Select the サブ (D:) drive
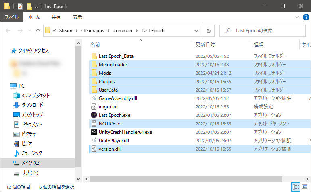The image size is (311, 192). click(x=26, y=173)
